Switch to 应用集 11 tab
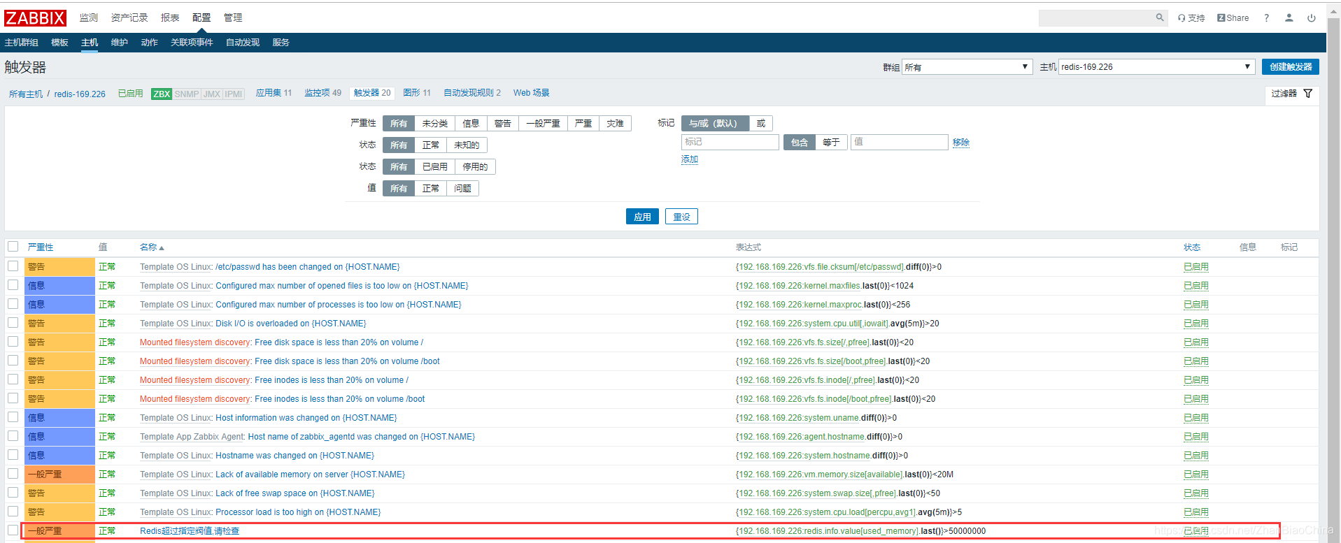 click(274, 93)
